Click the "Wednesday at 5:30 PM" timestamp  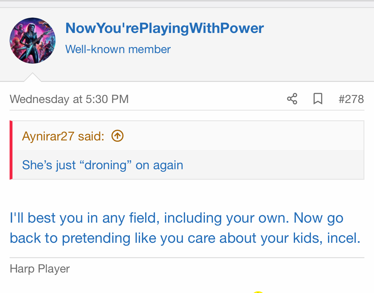(69, 99)
